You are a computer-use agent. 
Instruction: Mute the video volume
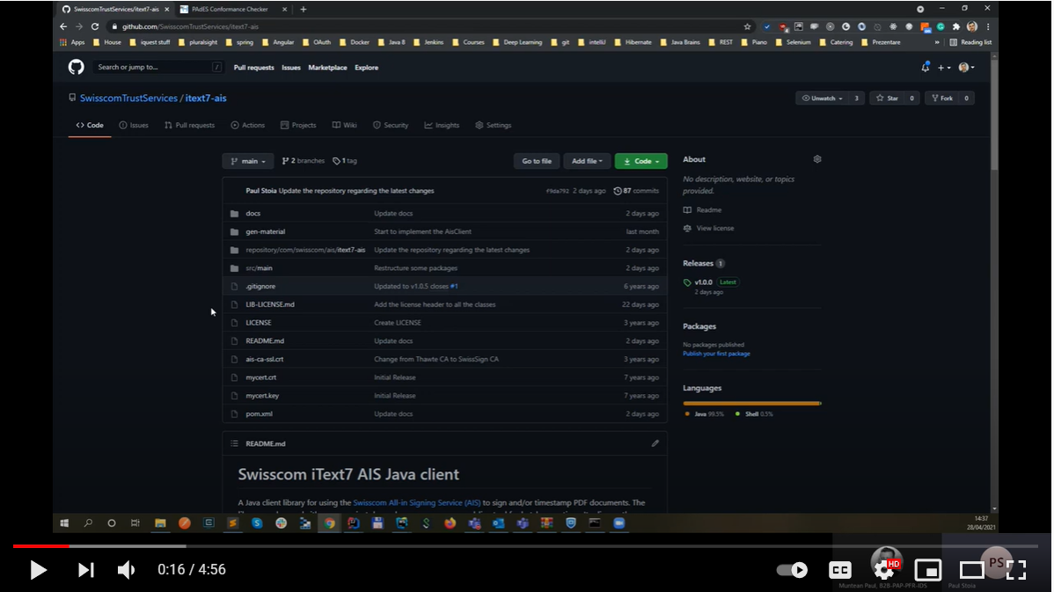(x=126, y=570)
